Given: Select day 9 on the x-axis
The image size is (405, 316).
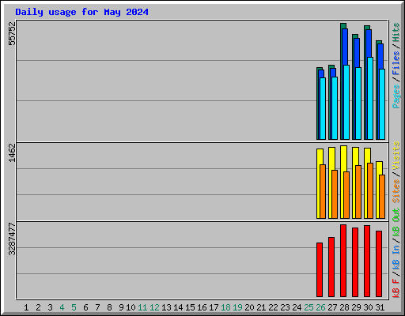Looking at the screenshot, I should 121,307.
